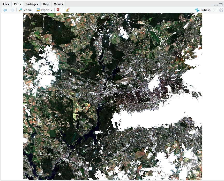Maximize the Plots pane

tap(220, 5)
